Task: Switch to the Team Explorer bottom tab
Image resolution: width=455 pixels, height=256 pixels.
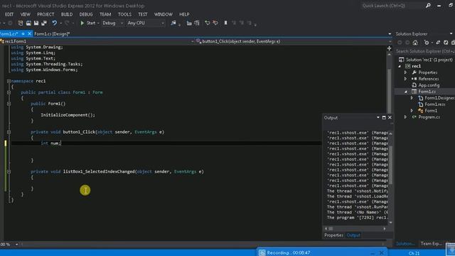Action: [431, 243]
